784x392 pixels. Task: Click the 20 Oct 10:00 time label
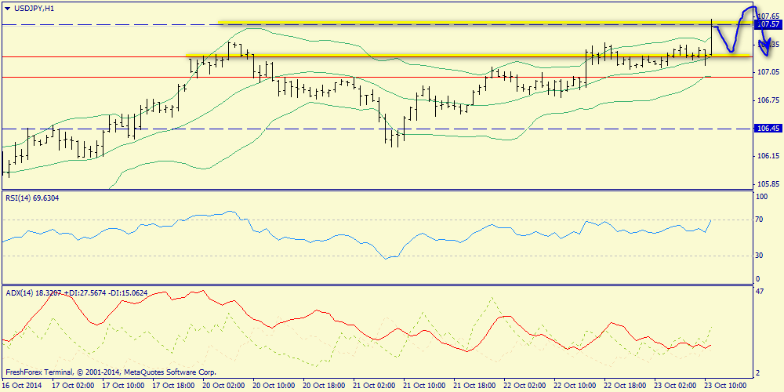273,386
